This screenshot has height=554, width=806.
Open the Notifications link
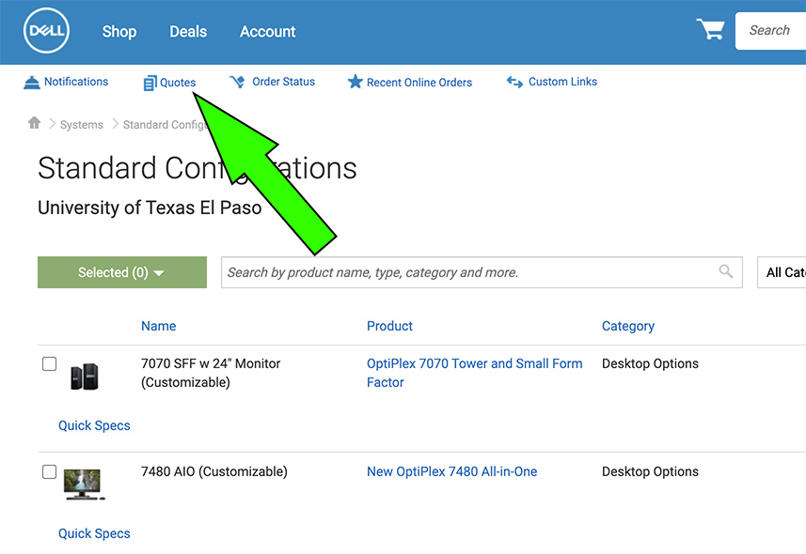(x=76, y=82)
